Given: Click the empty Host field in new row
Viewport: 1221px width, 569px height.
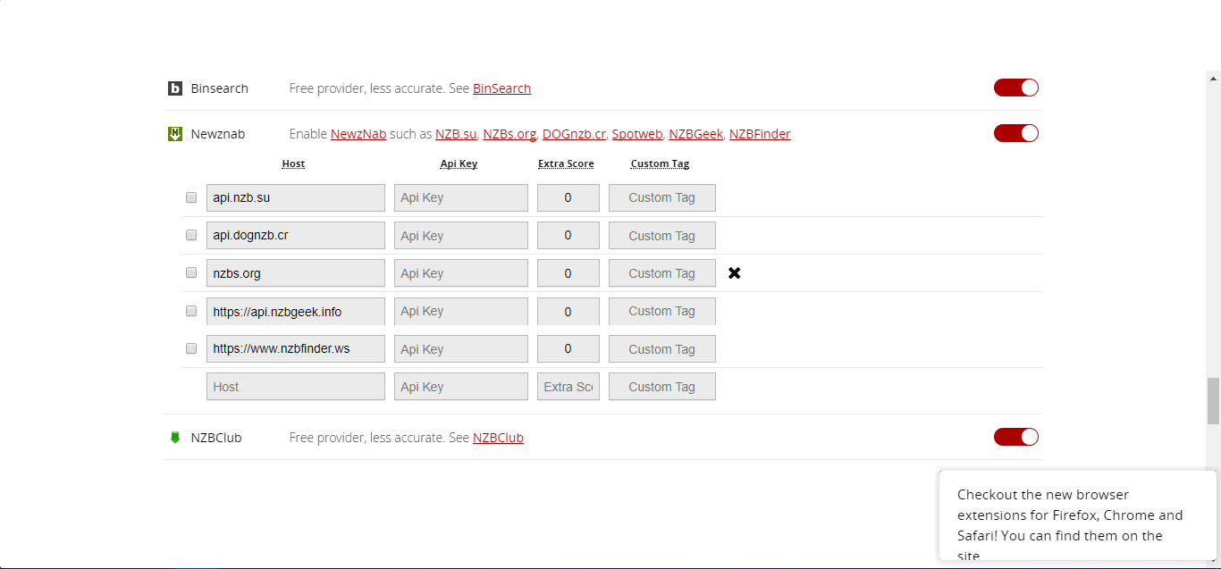Looking at the screenshot, I should coord(296,387).
